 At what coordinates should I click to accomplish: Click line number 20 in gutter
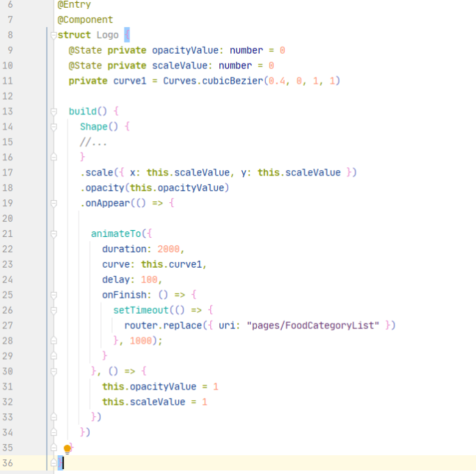pyautogui.click(x=8, y=219)
